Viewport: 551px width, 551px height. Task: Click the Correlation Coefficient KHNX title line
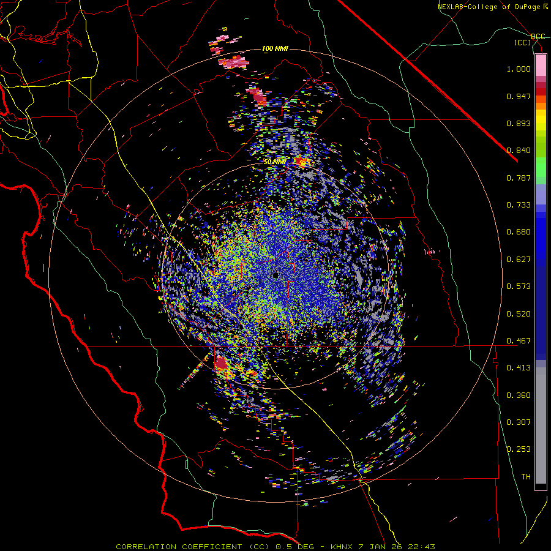point(275,547)
